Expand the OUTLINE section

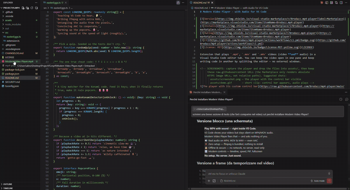(20, 184)
